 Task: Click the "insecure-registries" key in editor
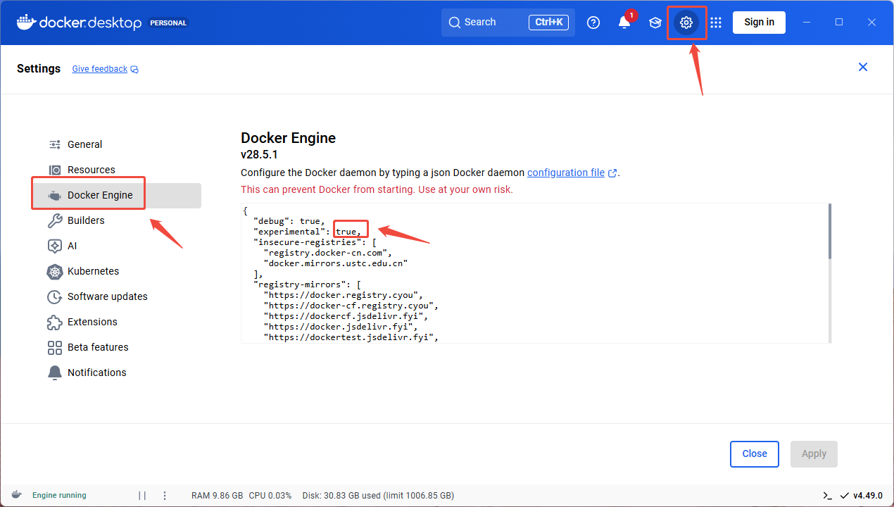tap(307, 242)
